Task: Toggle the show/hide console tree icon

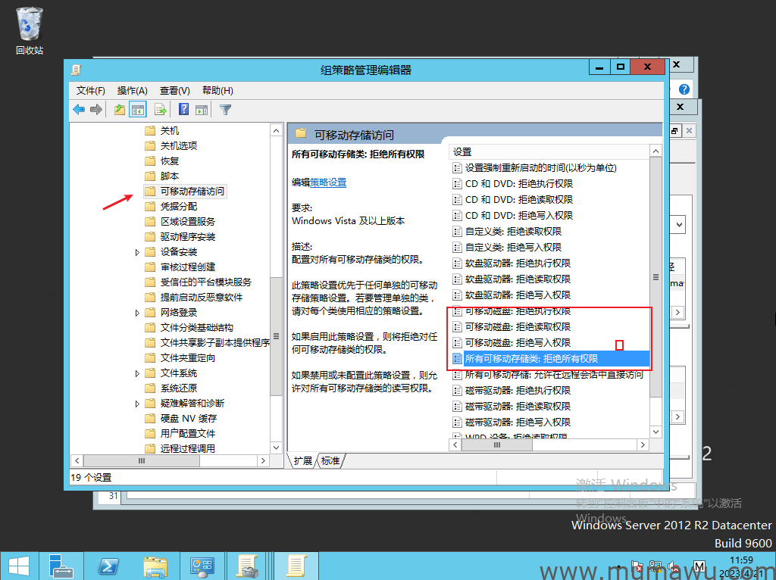Action: point(138,110)
